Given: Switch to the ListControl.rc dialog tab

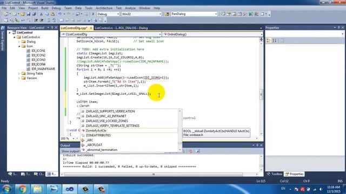Looking at the screenshot, I should point(121,28).
